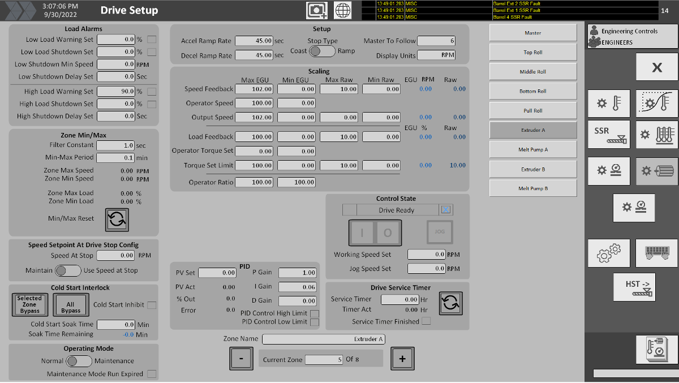The image size is (679, 383).
Task: Click the Barrel Ext 2 SSR Fault alarm row
Action: point(509,3)
